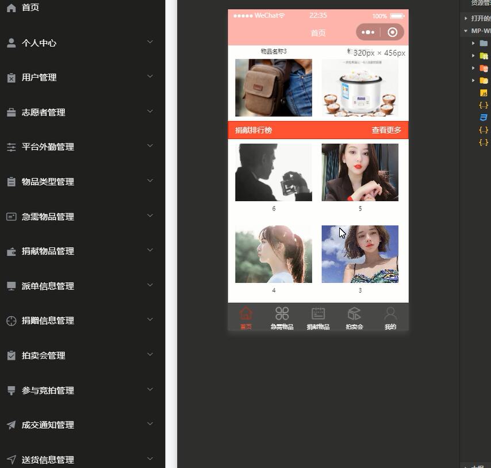The image size is (491, 468).
Task: Expand the 用户管理 menu chevron
Action: point(150,77)
